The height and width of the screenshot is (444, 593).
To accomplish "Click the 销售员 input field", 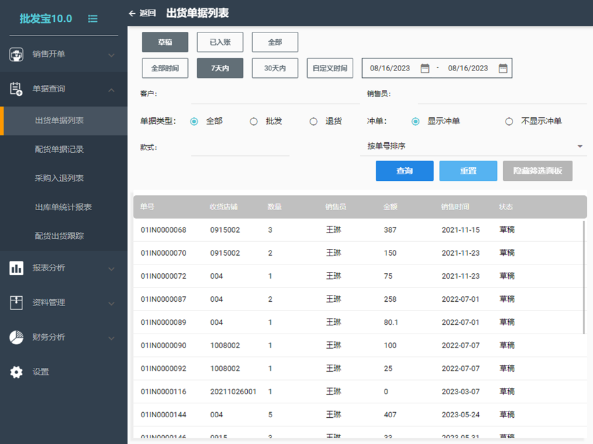I will [x=502, y=94].
